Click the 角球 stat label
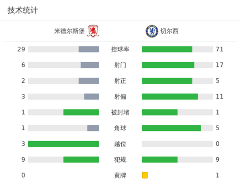The height and width of the screenshot is (183, 241). click(x=120, y=128)
